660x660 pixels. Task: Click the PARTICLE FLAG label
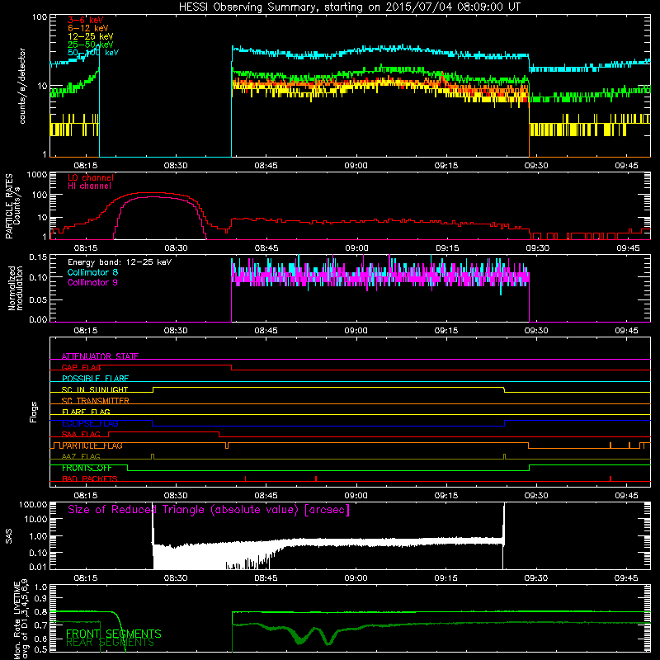click(92, 445)
